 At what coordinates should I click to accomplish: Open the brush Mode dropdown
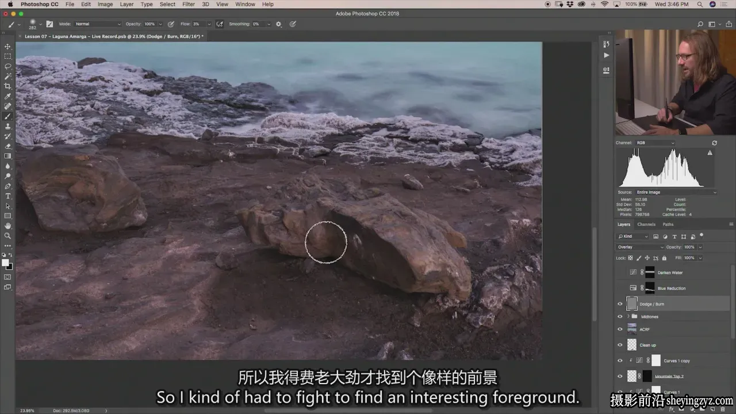click(x=98, y=24)
